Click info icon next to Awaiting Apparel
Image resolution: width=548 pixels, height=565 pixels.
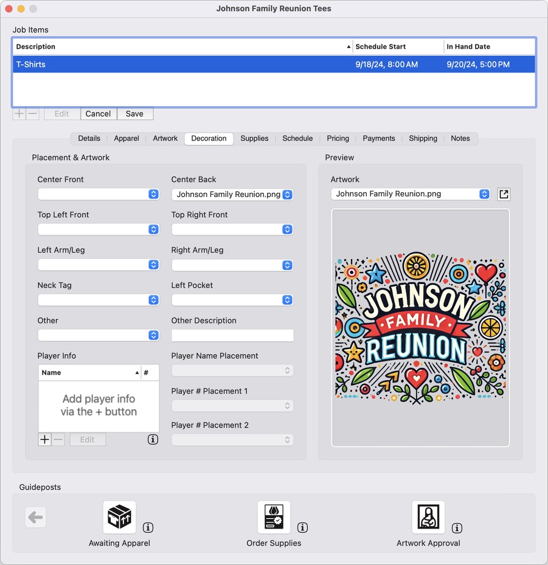[x=148, y=527]
